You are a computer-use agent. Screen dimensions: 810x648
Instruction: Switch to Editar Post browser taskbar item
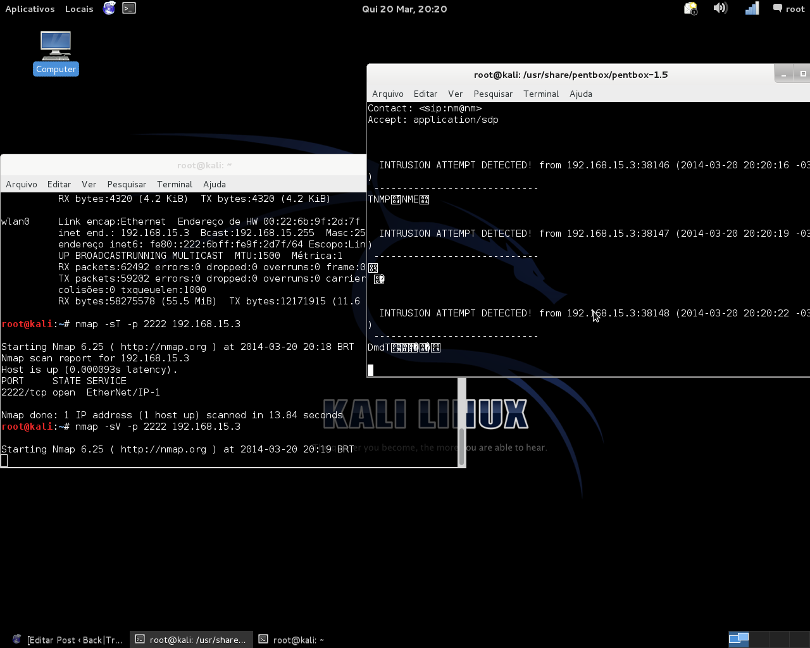68,640
